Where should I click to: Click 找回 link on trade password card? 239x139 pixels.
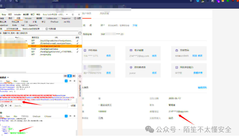[194, 56]
